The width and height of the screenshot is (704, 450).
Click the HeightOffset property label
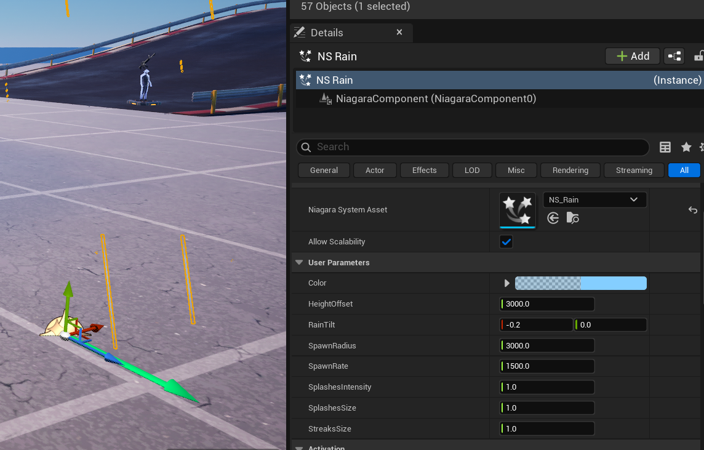click(330, 304)
